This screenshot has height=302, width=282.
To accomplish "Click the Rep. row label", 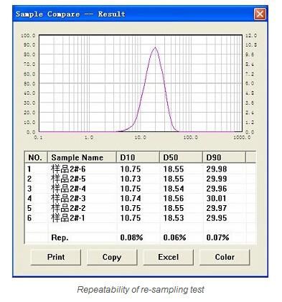I will pos(60,237).
